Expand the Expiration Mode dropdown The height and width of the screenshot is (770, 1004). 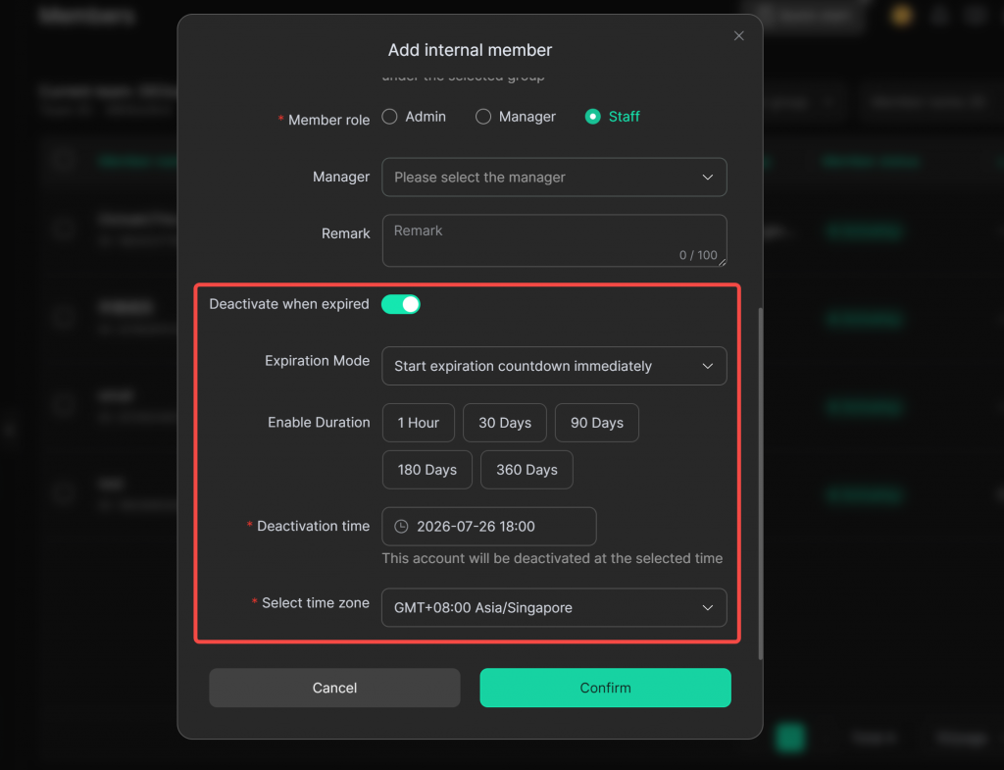(x=554, y=366)
